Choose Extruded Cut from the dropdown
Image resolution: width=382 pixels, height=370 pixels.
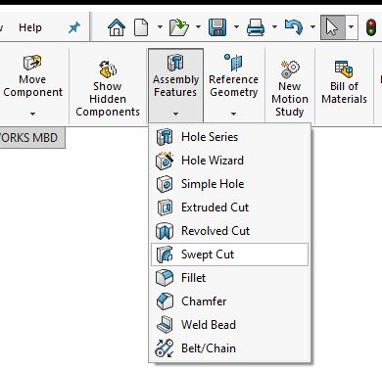(x=229, y=208)
